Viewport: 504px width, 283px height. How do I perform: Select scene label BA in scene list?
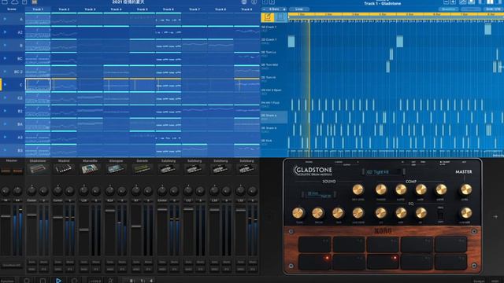coord(20,124)
